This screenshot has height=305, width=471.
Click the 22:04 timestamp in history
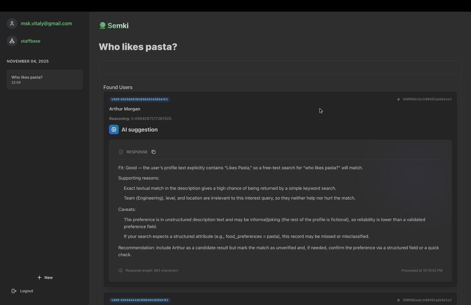(16, 83)
